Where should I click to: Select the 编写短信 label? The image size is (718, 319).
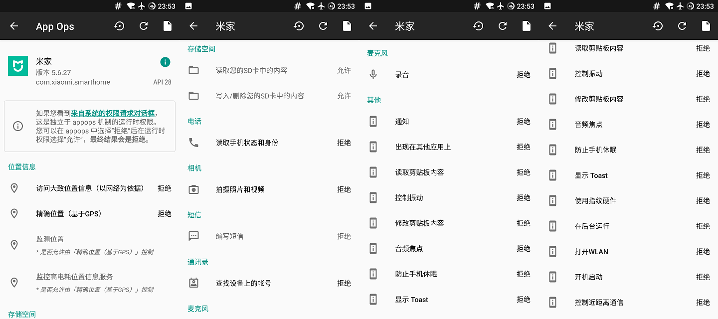pyautogui.click(x=229, y=236)
